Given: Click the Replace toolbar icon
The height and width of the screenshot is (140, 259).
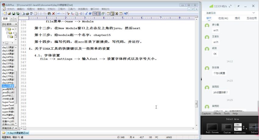Looking at the screenshot, I should pos(72,14).
